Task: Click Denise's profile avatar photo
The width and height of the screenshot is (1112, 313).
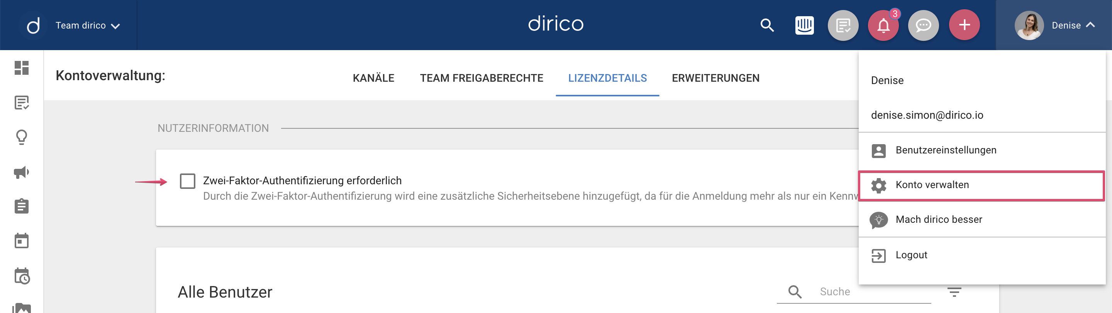Action: [x=1029, y=25]
